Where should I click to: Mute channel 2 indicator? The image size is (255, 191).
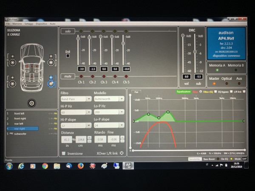(x=92, y=76)
